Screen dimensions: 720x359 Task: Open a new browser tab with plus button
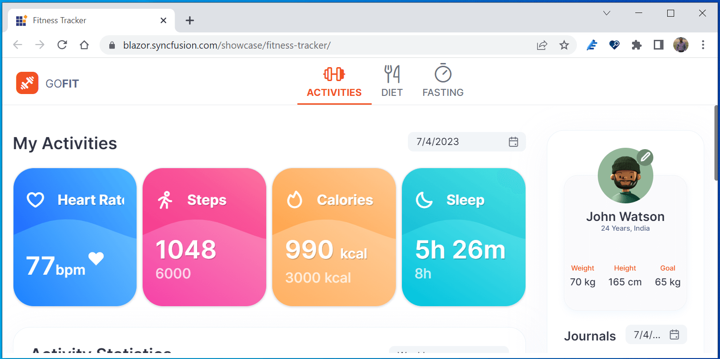click(190, 20)
